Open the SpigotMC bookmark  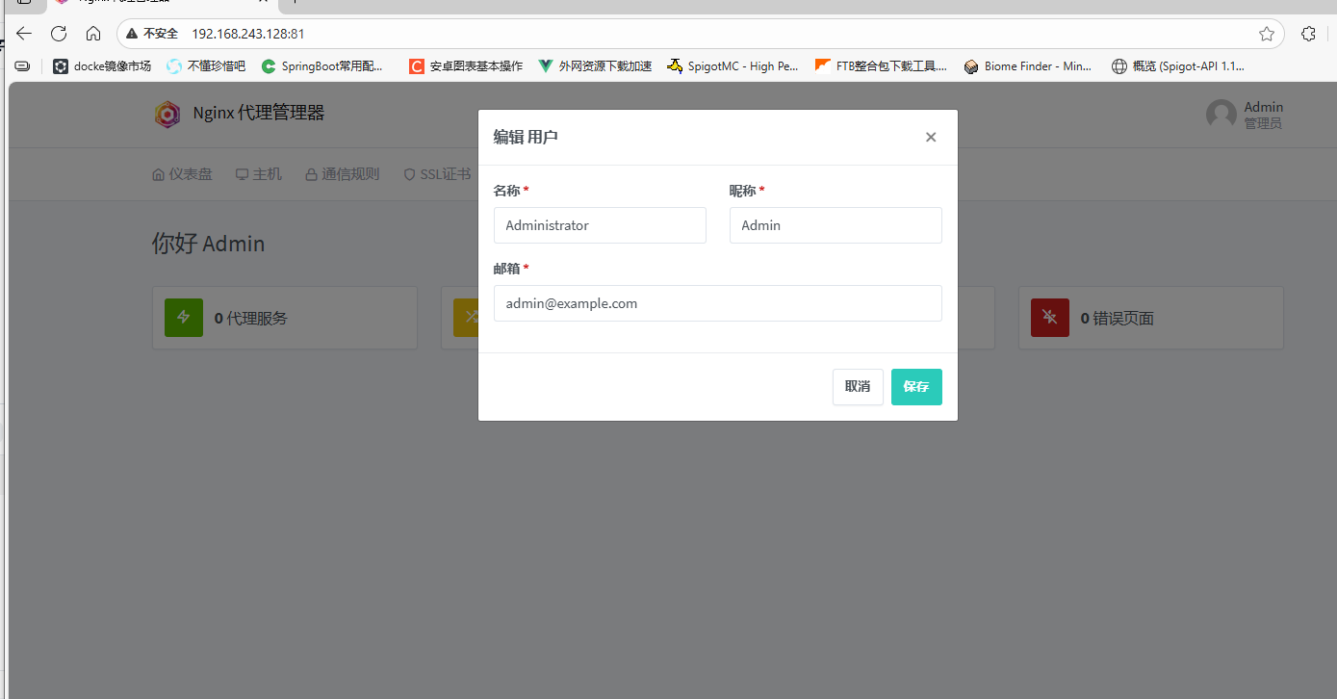click(x=733, y=66)
